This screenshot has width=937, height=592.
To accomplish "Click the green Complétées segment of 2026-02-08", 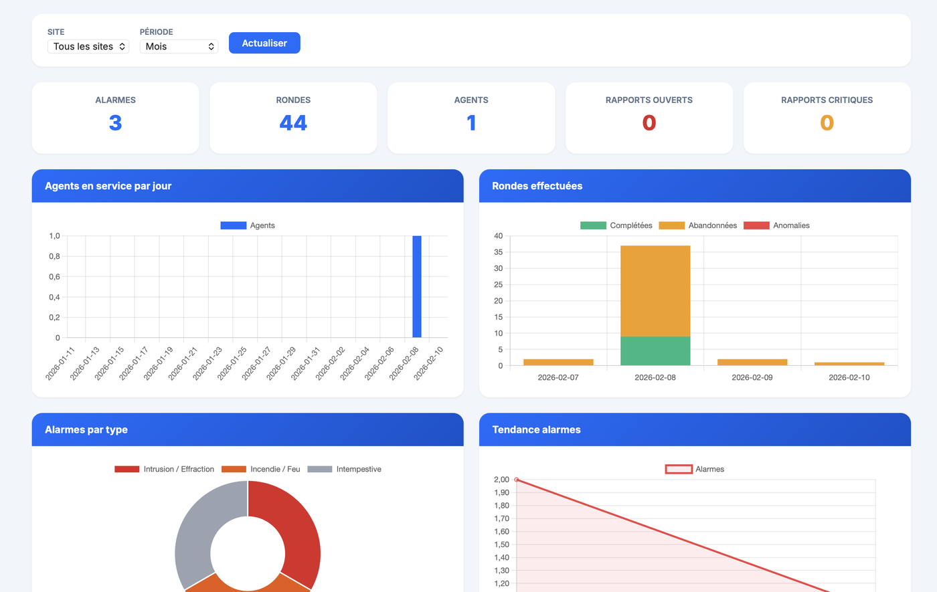I will click(655, 351).
